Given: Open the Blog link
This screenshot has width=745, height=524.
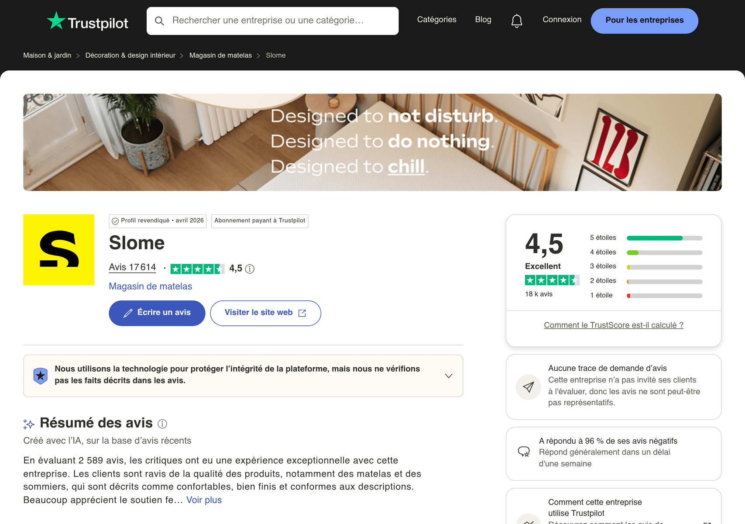Looking at the screenshot, I should [483, 20].
